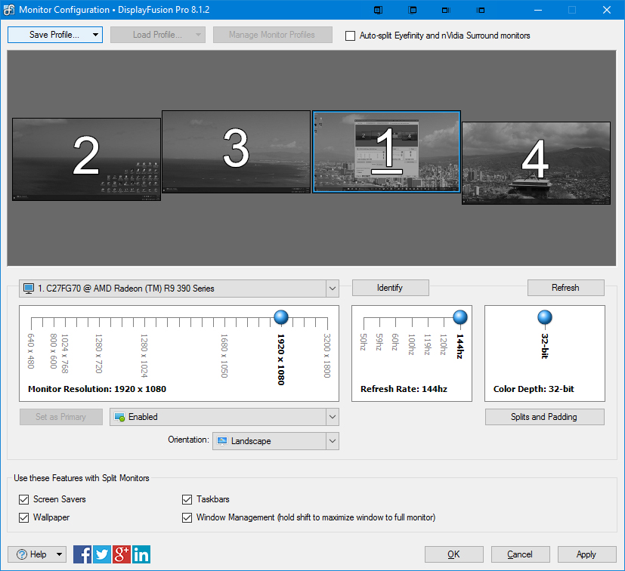Click the second DisplayFusion title bar monitor button

[413, 10]
